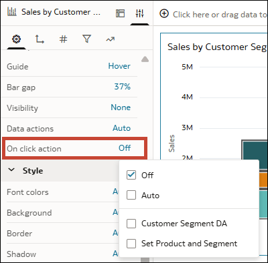Change Data actions Auto value
This screenshot has height=263, width=268.
[x=121, y=128]
